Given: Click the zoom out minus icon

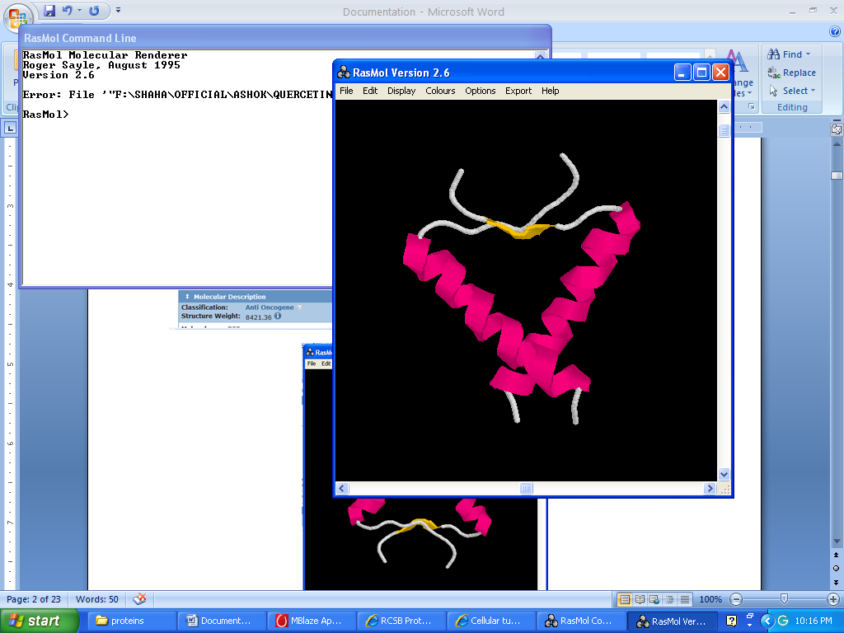Looking at the screenshot, I should 736,599.
